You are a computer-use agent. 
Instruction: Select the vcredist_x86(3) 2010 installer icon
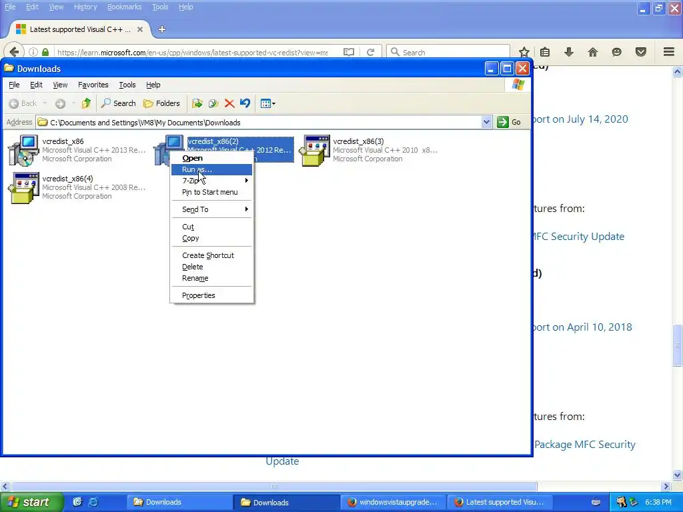[315, 151]
